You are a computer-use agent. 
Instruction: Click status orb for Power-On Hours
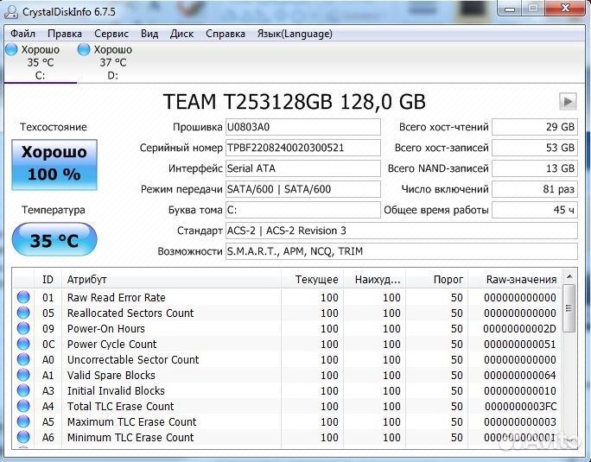pyautogui.click(x=23, y=328)
